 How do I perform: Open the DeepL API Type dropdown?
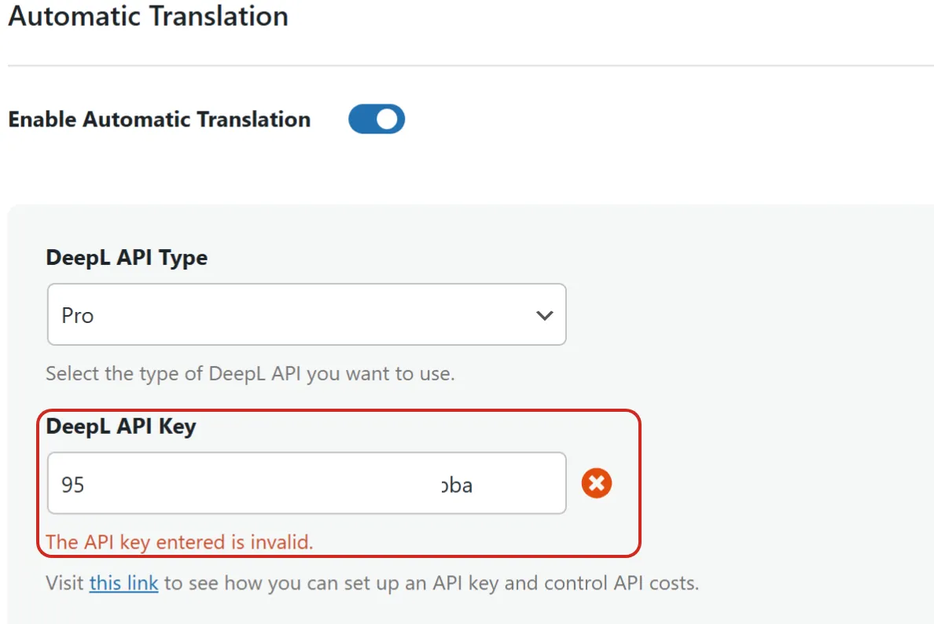307,314
